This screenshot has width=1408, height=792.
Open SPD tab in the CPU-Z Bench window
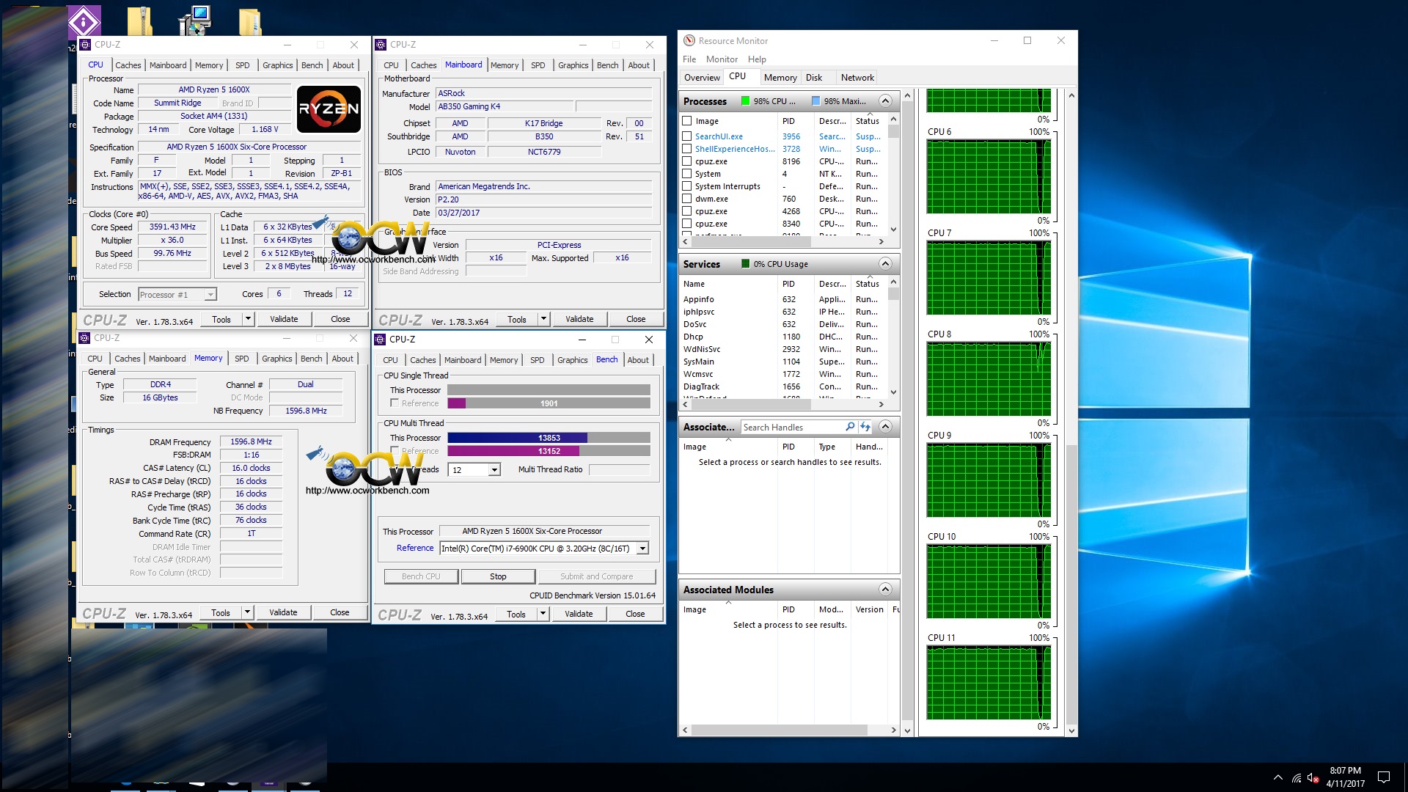(538, 360)
